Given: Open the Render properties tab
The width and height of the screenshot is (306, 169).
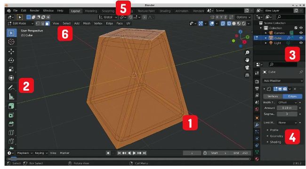Looking at the screenshot, I should 257,82.
